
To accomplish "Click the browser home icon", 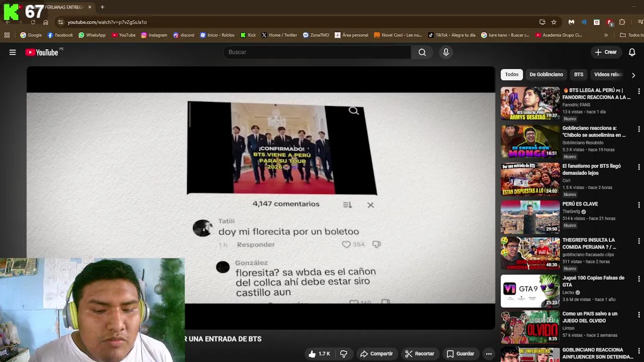I will pos(46,22).
